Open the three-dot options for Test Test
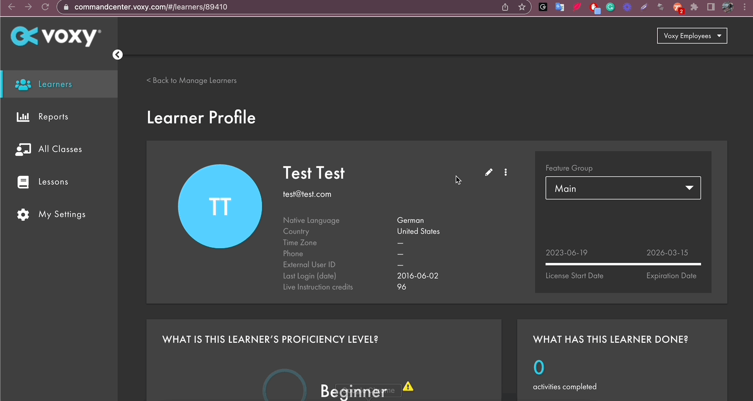This screenshot has width=753, height=401. (505, 172)
